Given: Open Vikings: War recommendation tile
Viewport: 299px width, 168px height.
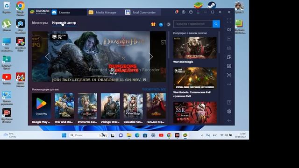Looking at the screenshot, I should pyautogui.click(x=110, y=108).
